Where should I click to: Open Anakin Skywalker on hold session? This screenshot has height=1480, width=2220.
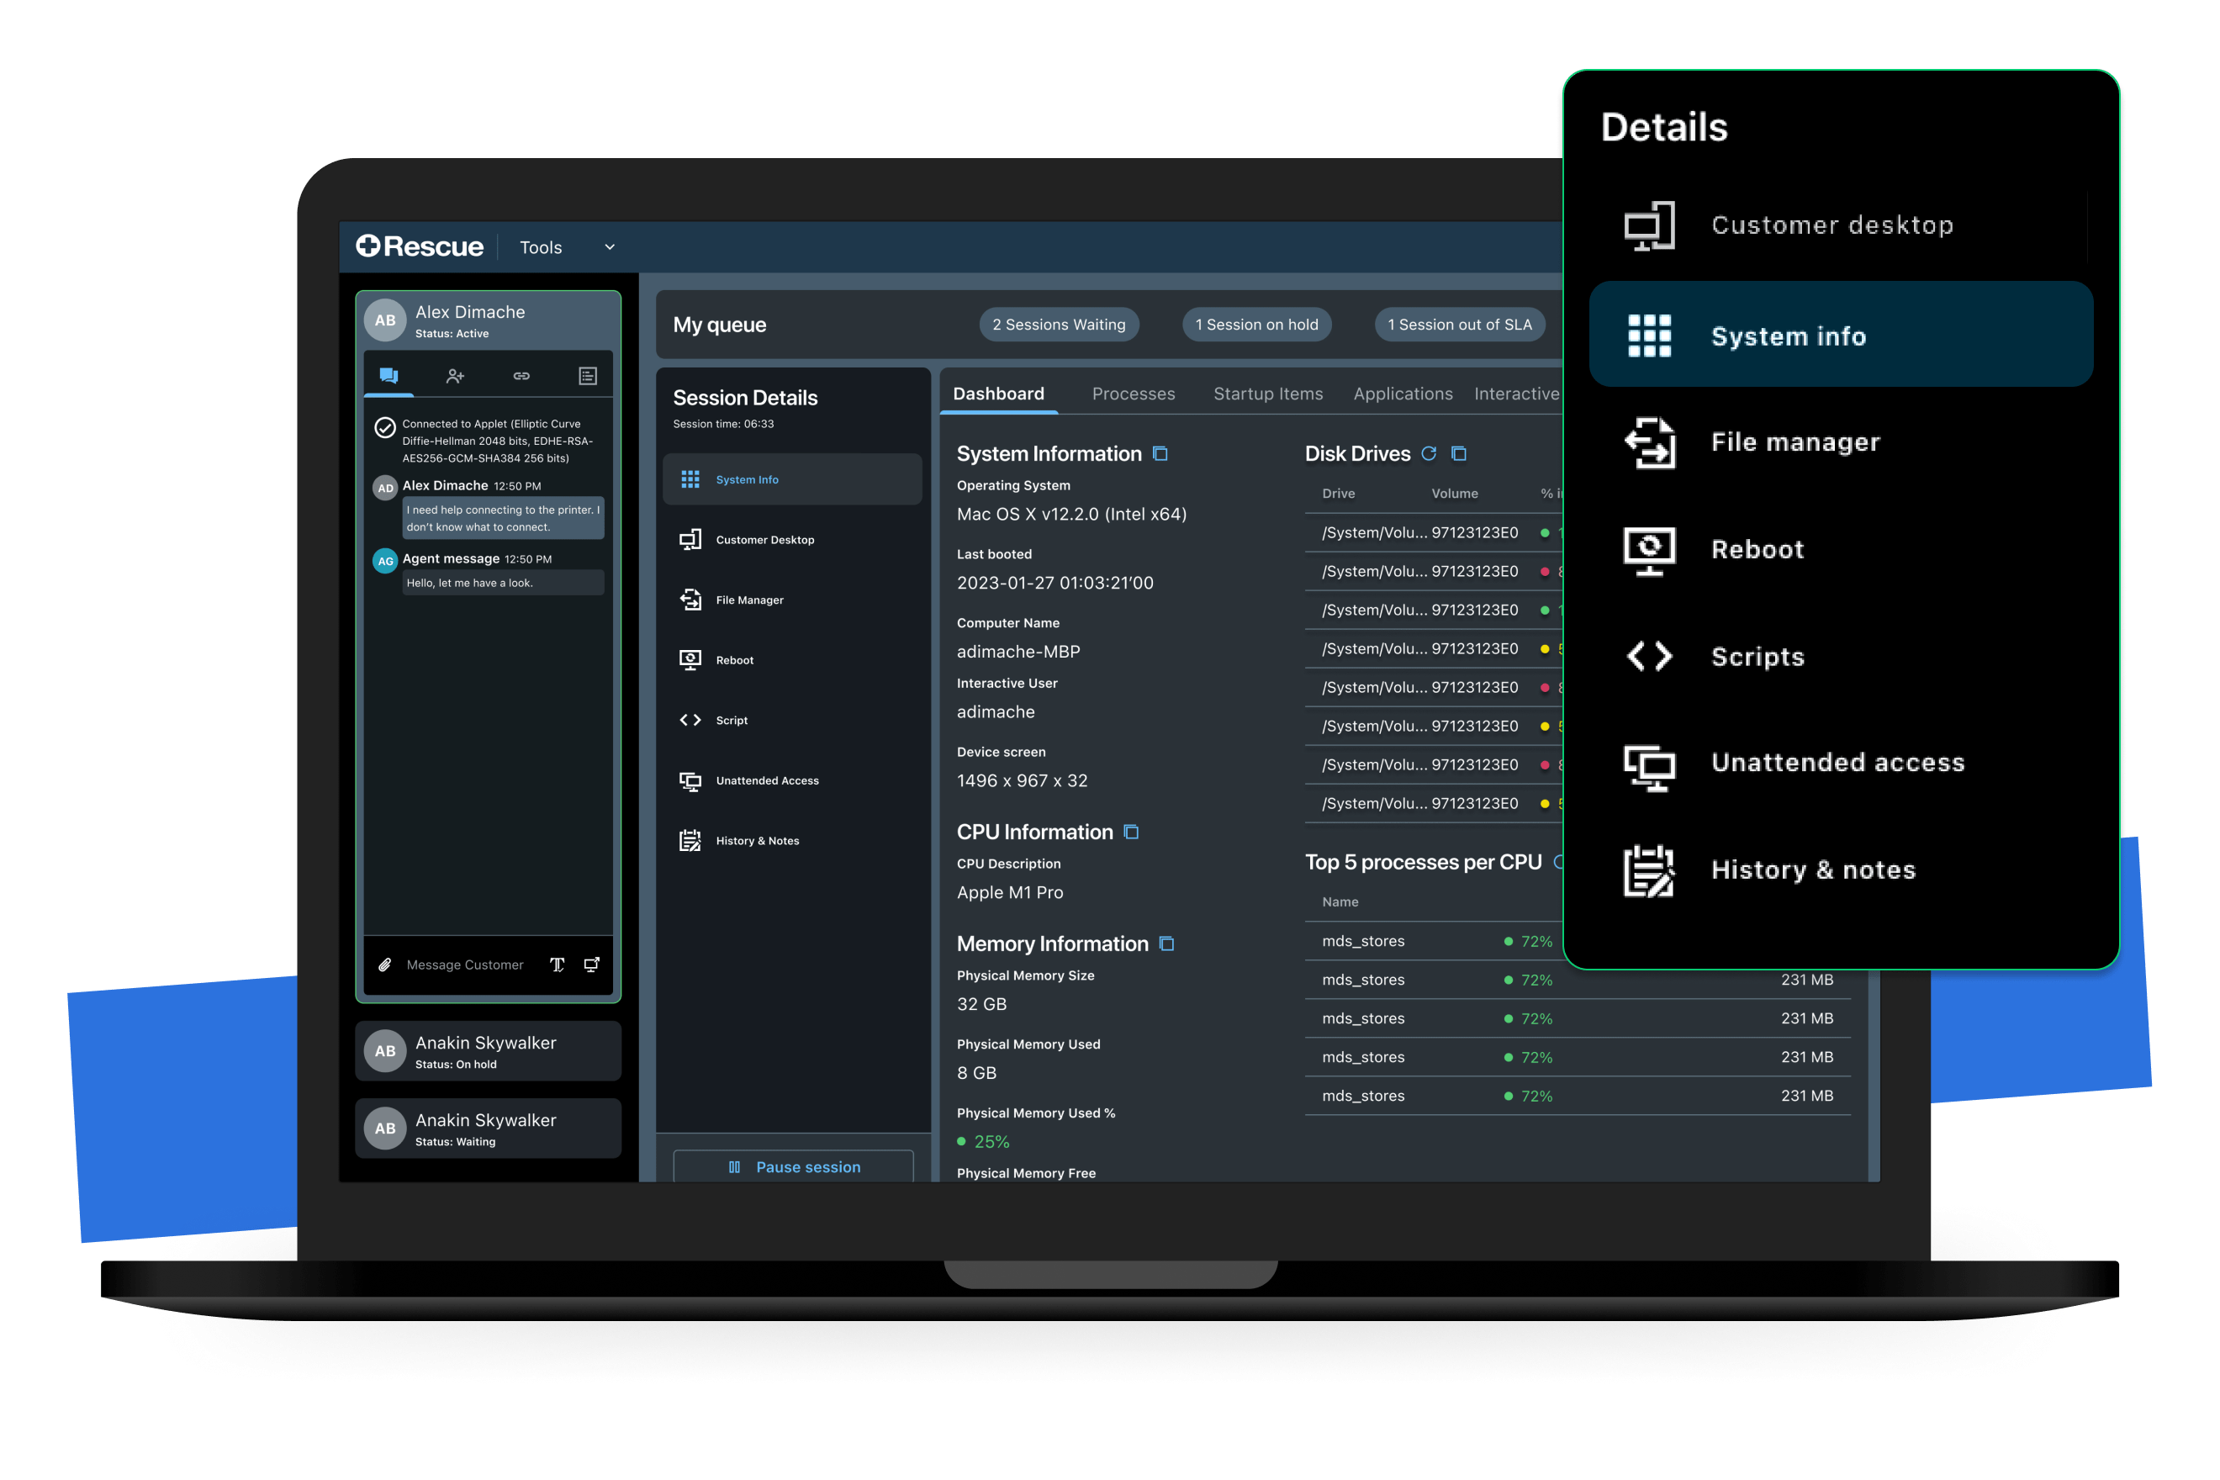488,1051
